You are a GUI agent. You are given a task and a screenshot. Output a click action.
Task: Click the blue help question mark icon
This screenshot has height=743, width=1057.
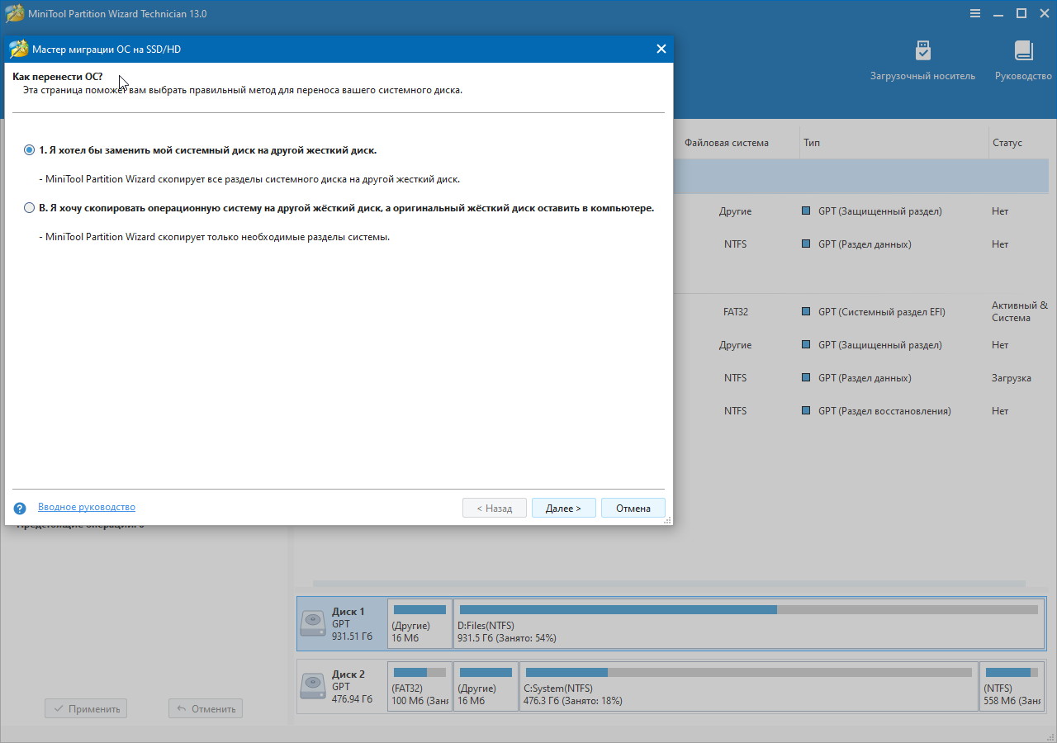point(20,509)
